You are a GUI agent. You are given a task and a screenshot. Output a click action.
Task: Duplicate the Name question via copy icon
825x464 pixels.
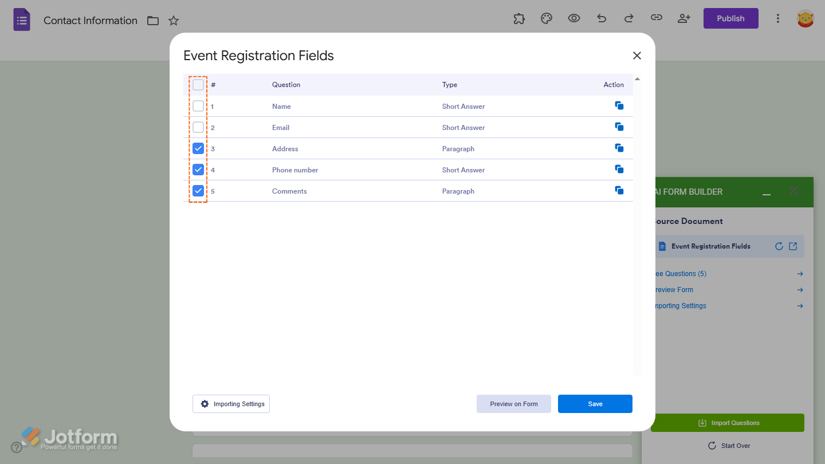[619, 105]
